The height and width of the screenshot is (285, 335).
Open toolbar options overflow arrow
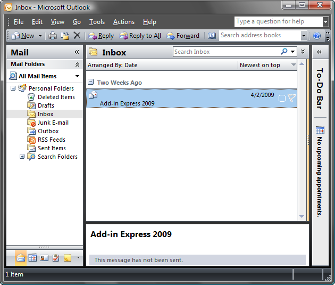(328, 36)
